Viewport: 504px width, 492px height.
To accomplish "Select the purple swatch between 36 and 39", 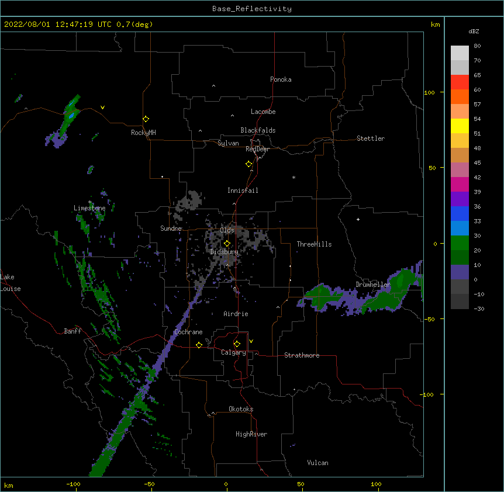I will [460, 199].
